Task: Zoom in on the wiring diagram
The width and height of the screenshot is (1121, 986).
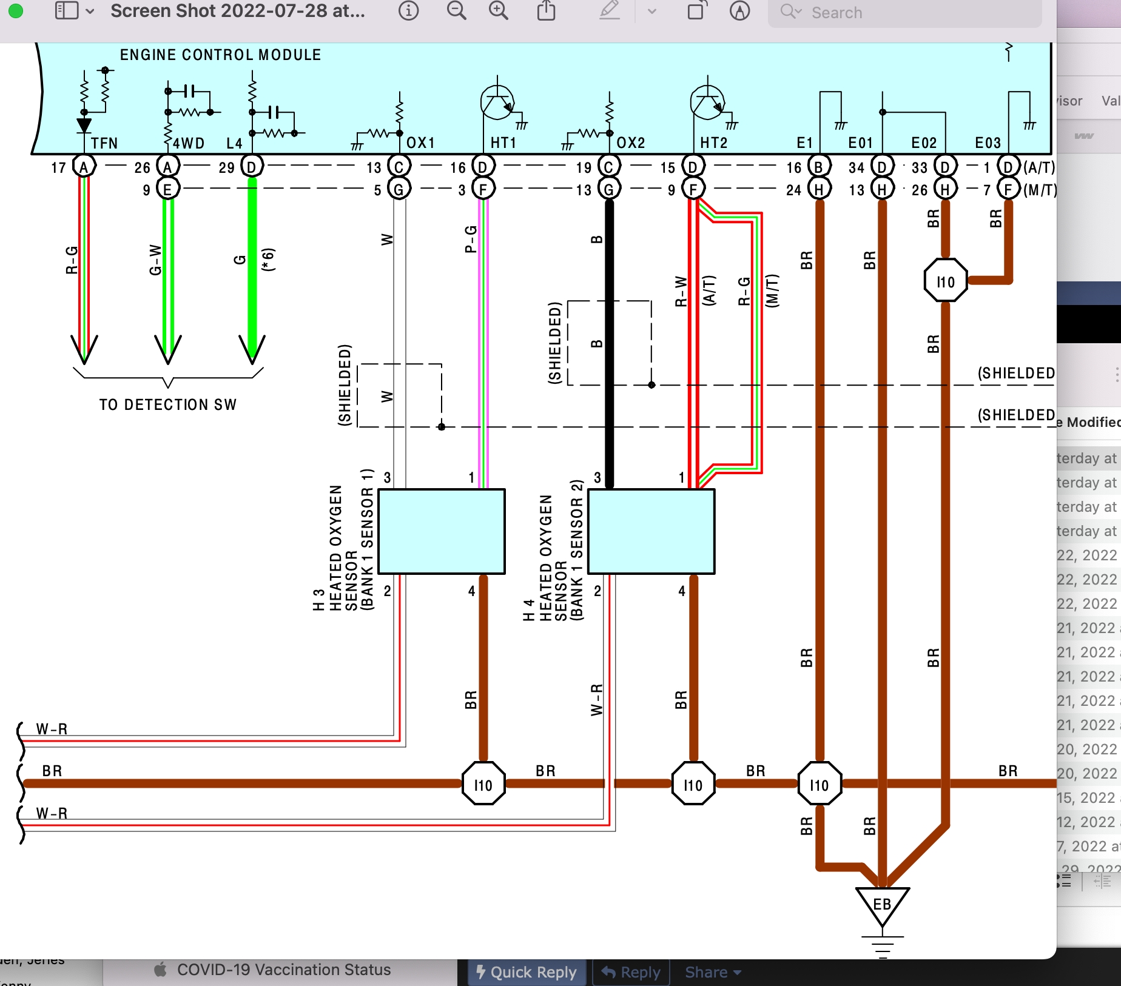Action: [x=499, y=11]
